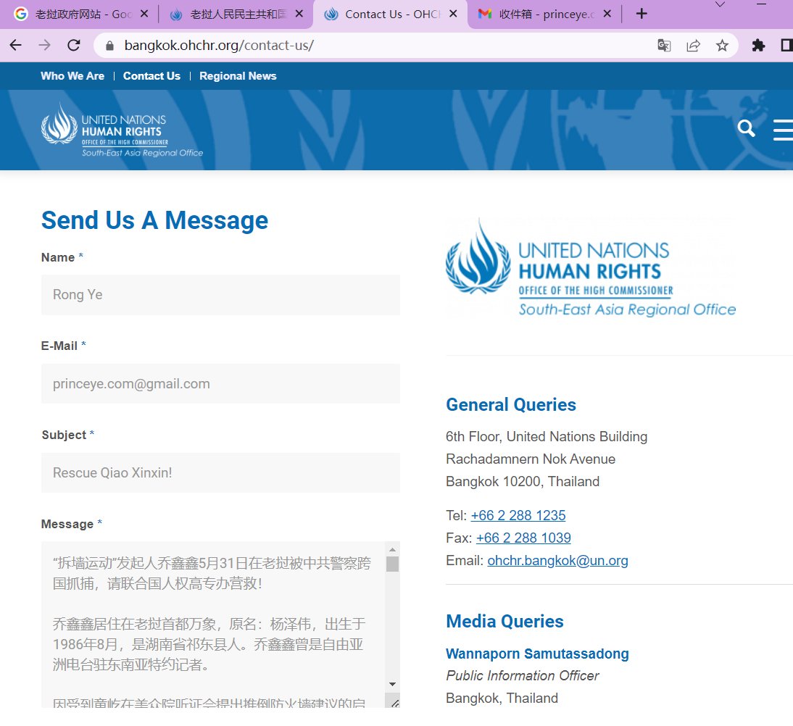Email ohchr.bangkok@un.org link

pyautogui.click(x=558, y=560)
